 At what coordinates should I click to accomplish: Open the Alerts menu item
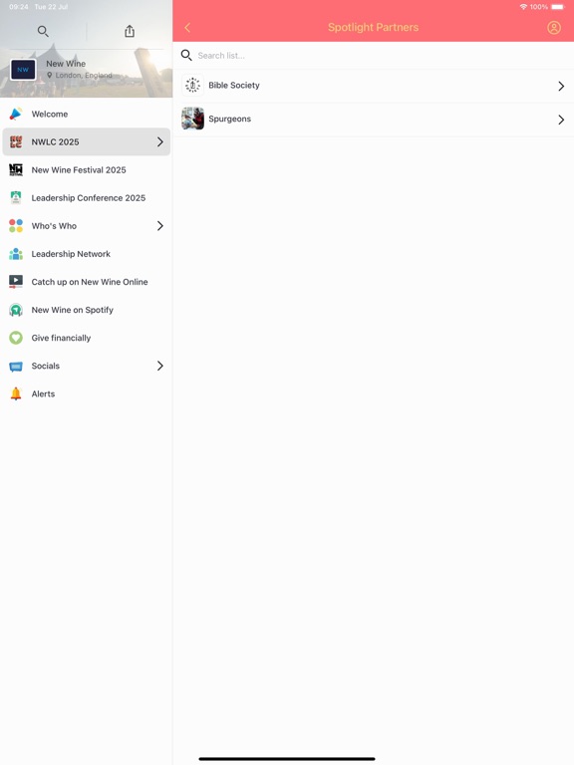[x=87, y=393]
